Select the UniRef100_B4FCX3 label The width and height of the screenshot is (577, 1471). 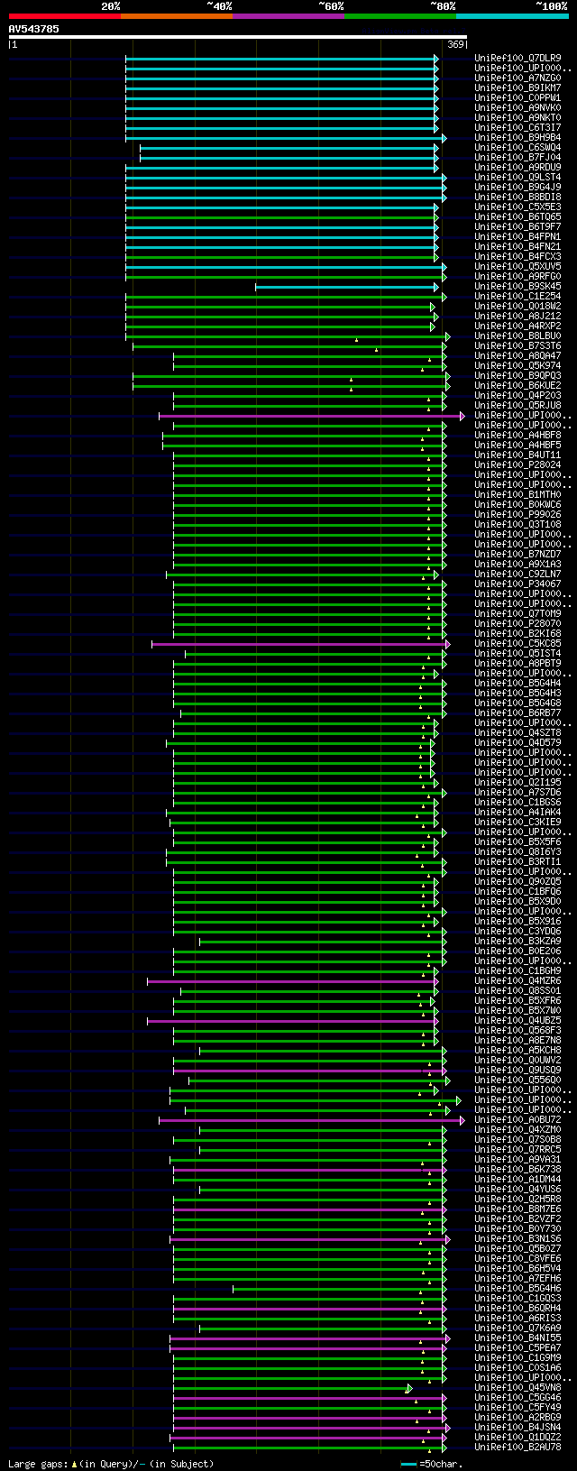(517, 257)
